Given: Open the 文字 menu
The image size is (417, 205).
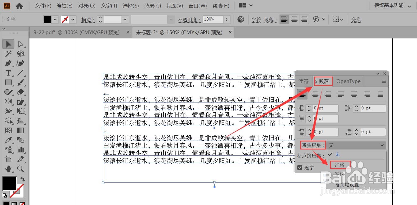Looking at the screenshot, I should pos(109,5).
